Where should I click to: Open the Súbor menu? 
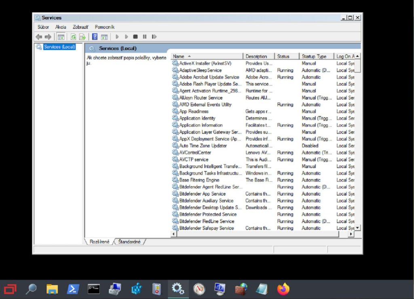click(43, 27)
